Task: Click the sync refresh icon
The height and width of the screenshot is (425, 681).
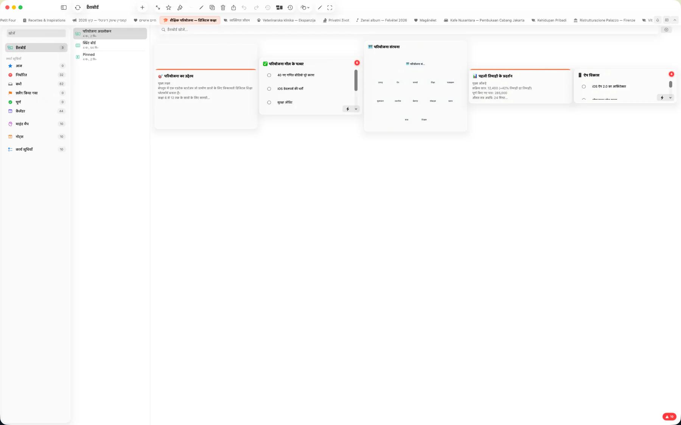Action: pos(78,8)
